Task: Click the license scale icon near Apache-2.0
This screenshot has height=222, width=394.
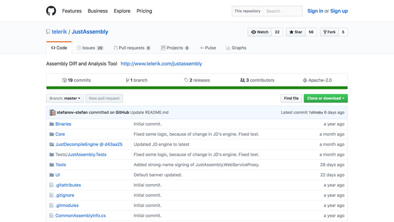Action: (305, 80)
